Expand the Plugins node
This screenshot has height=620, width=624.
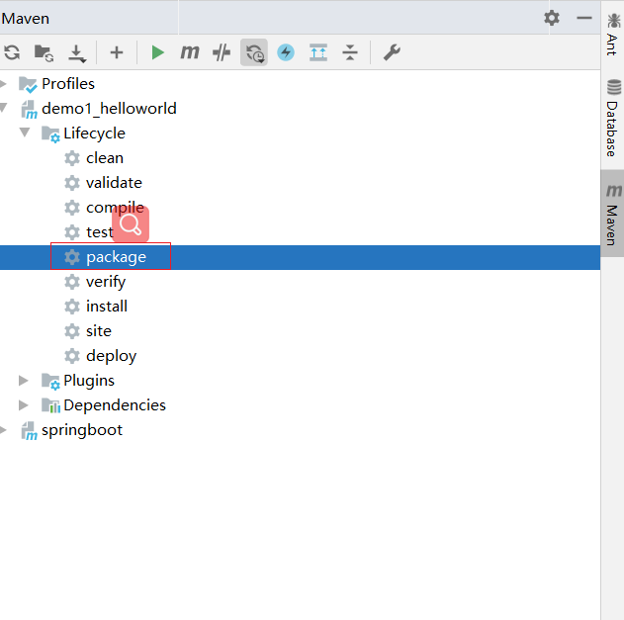[25, 380]
